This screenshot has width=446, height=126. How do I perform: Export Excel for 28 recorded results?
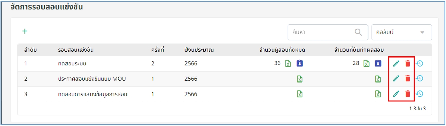[366, 63]
